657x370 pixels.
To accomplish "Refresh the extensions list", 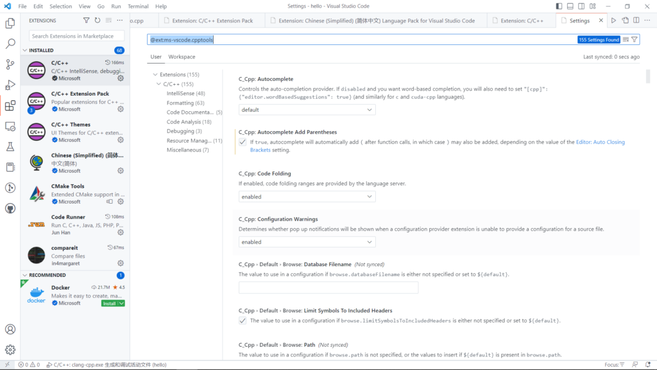I will (x=98, y=21).
